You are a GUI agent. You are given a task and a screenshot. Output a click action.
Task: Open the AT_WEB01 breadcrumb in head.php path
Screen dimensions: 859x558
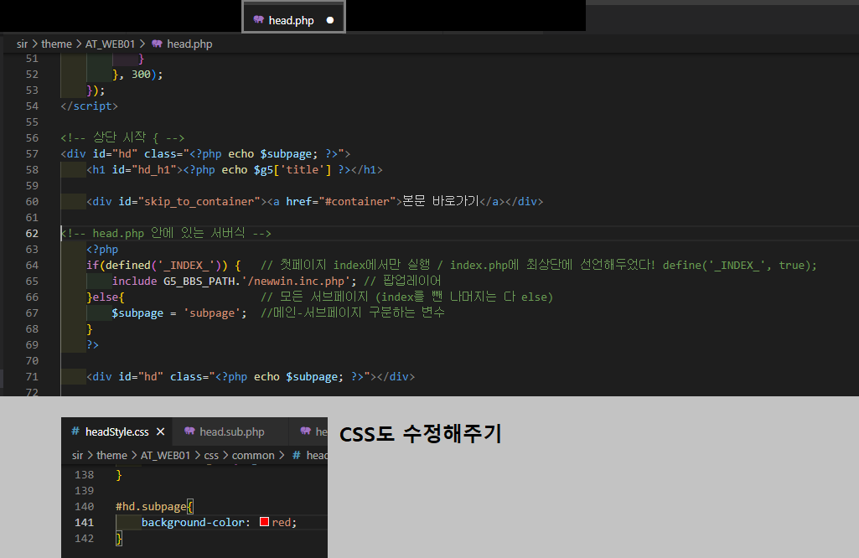point(110,44)
